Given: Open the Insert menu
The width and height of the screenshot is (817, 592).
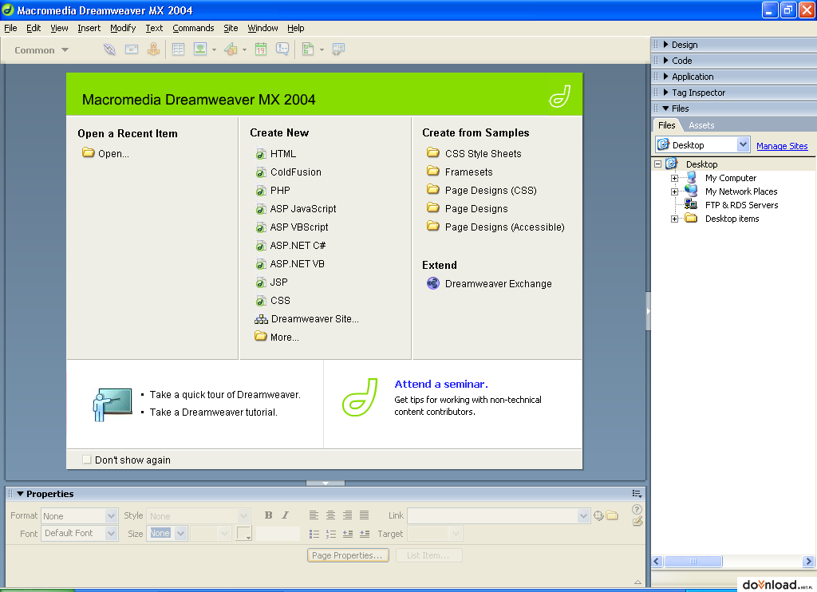Looking at the screenshot, I should (89, 28).
